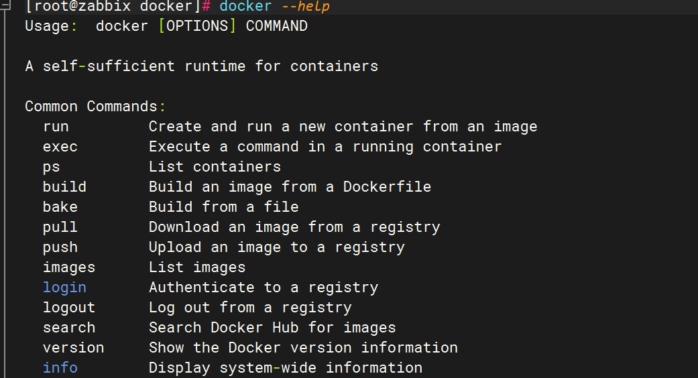Click the highlighted 'login' command
This screenshot has height=378, width=698.
64,288
